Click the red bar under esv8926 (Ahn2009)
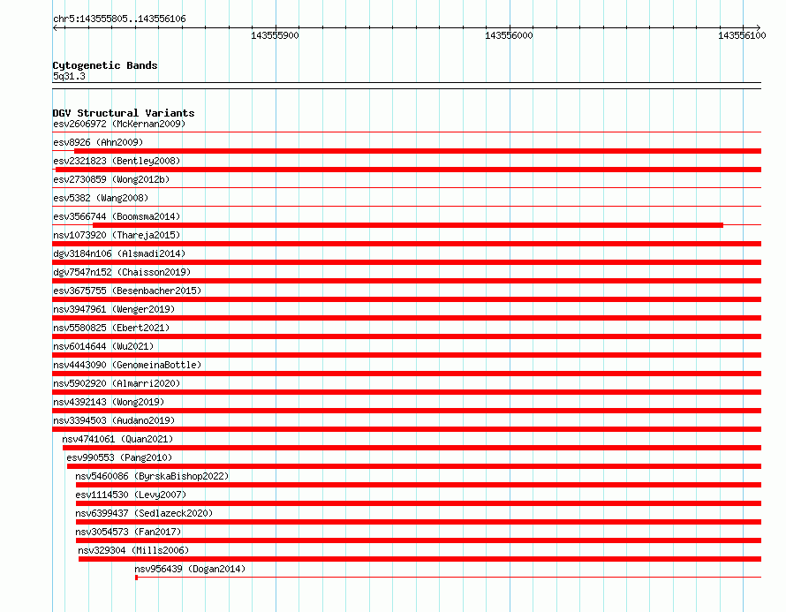Image resolution: width=786 pixels, height=612 pixels. (418, 151)
